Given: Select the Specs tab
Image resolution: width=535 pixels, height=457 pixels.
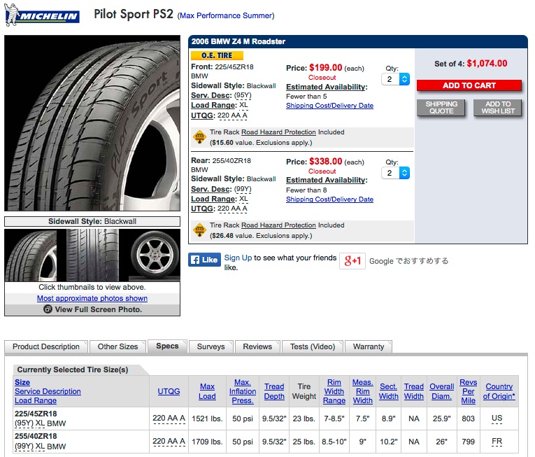Looking at the screenshot, I should point(167,346).
